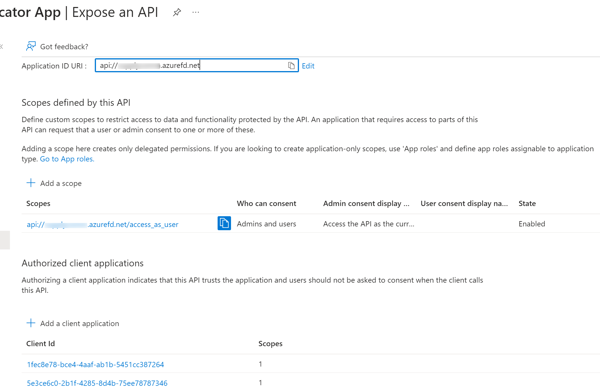This screenshot has width=600, height=389.
Task: Open the access_as_user scope link
Action: click(x=102, y=224)
